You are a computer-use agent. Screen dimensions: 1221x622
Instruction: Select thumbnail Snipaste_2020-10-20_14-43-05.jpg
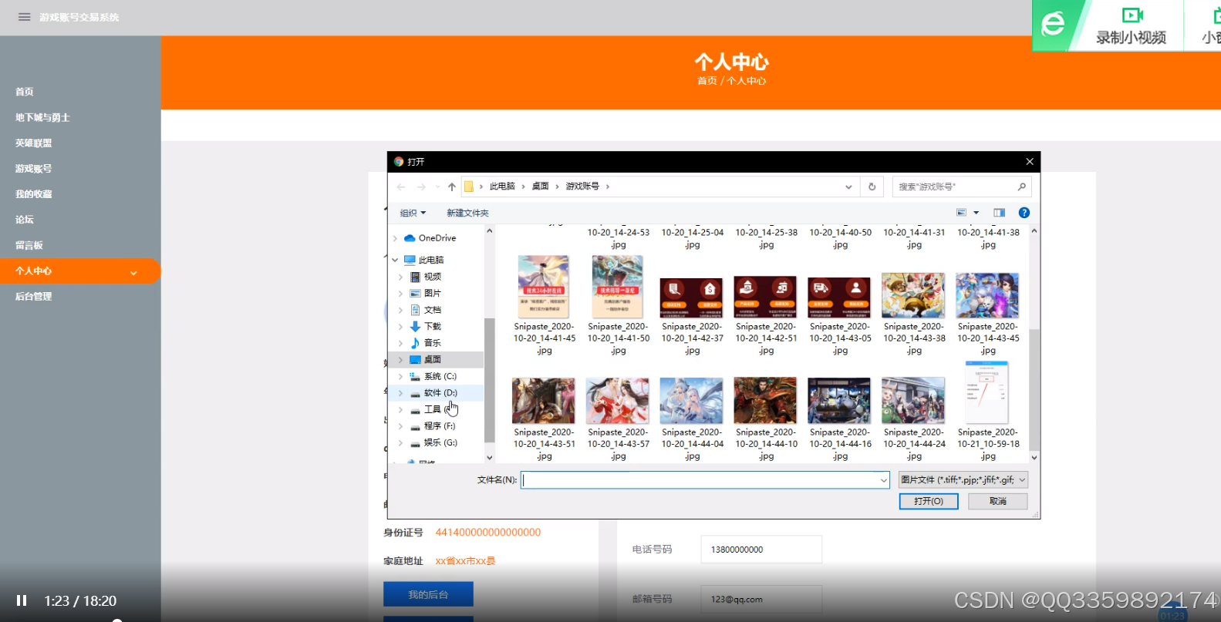point(839,298)
